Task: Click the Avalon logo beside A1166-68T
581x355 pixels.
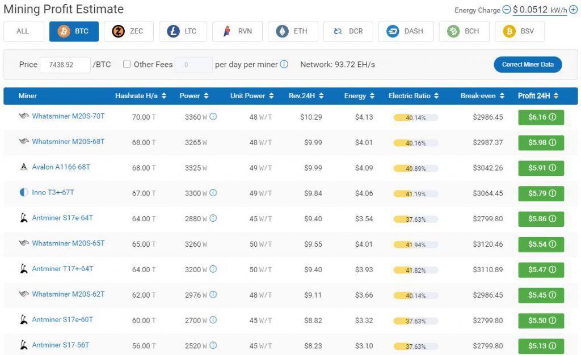Action: pos(24,167)
